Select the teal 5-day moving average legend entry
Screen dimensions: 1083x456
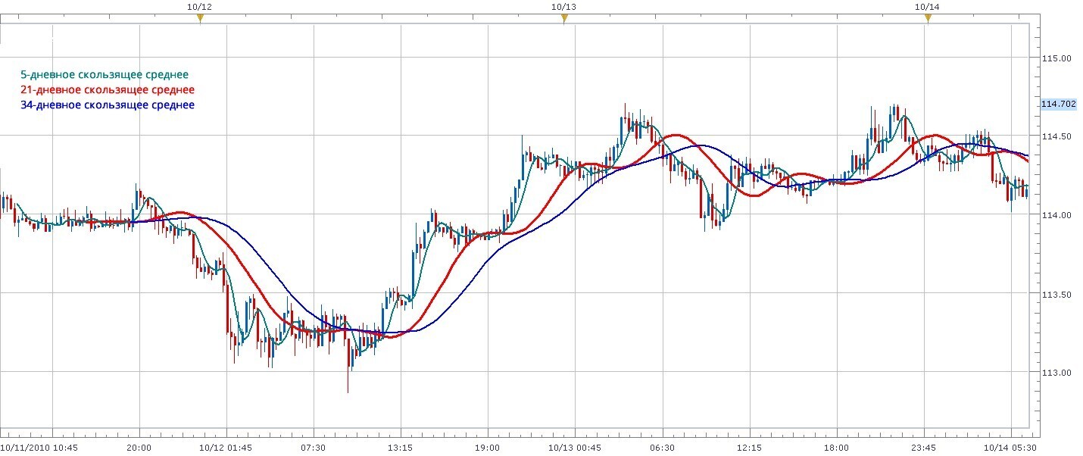104,75
